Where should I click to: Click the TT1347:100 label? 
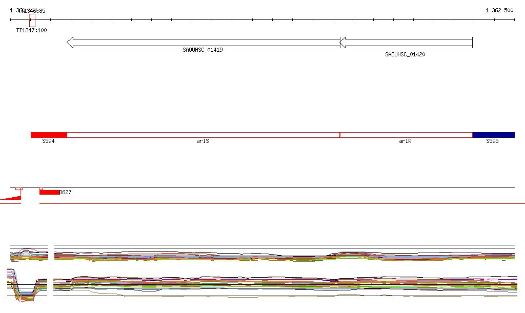click(x=31, y=30)
